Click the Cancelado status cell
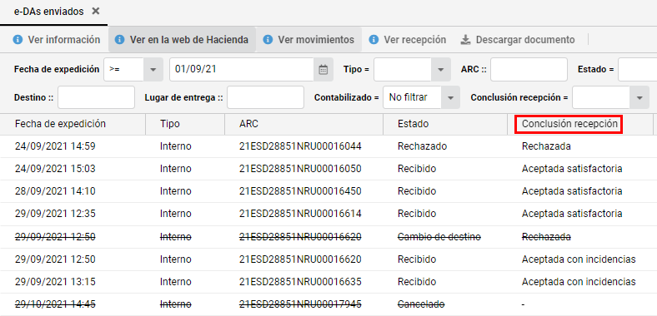 [421, 304]
